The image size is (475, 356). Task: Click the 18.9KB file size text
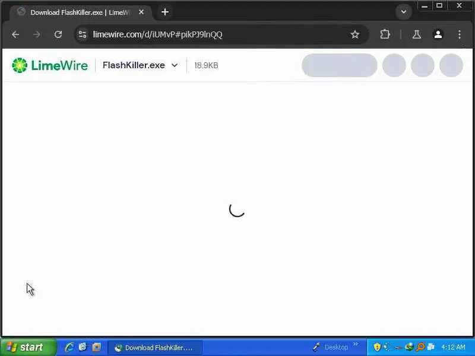pos(206,65)
